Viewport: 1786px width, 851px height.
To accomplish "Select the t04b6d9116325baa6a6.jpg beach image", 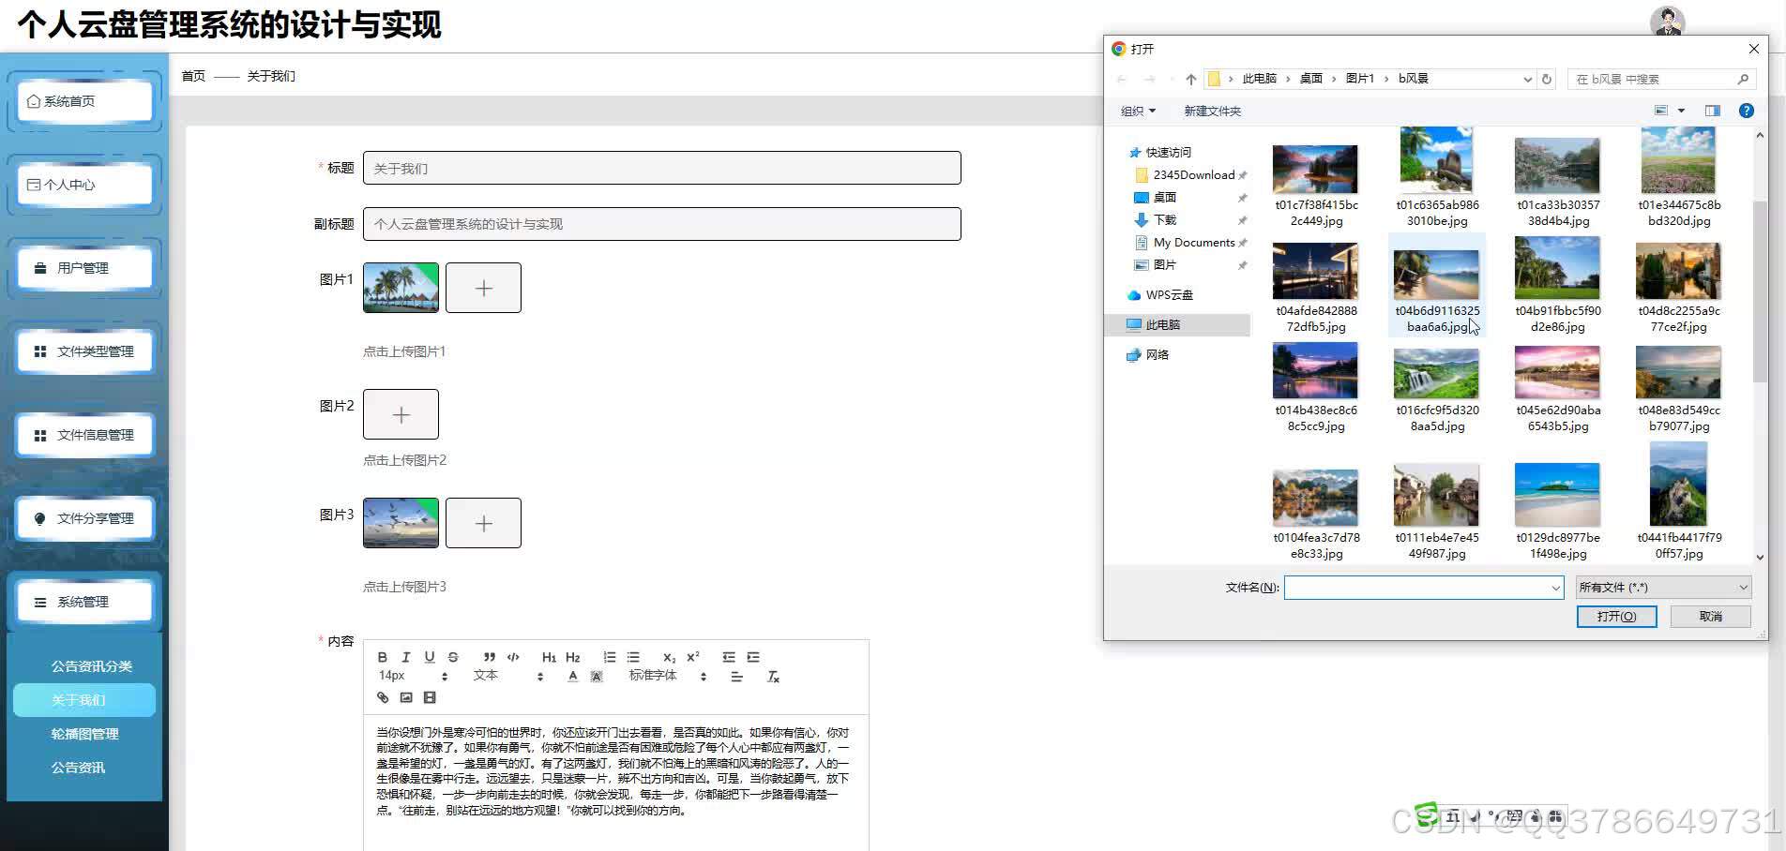I will 1436,285.
